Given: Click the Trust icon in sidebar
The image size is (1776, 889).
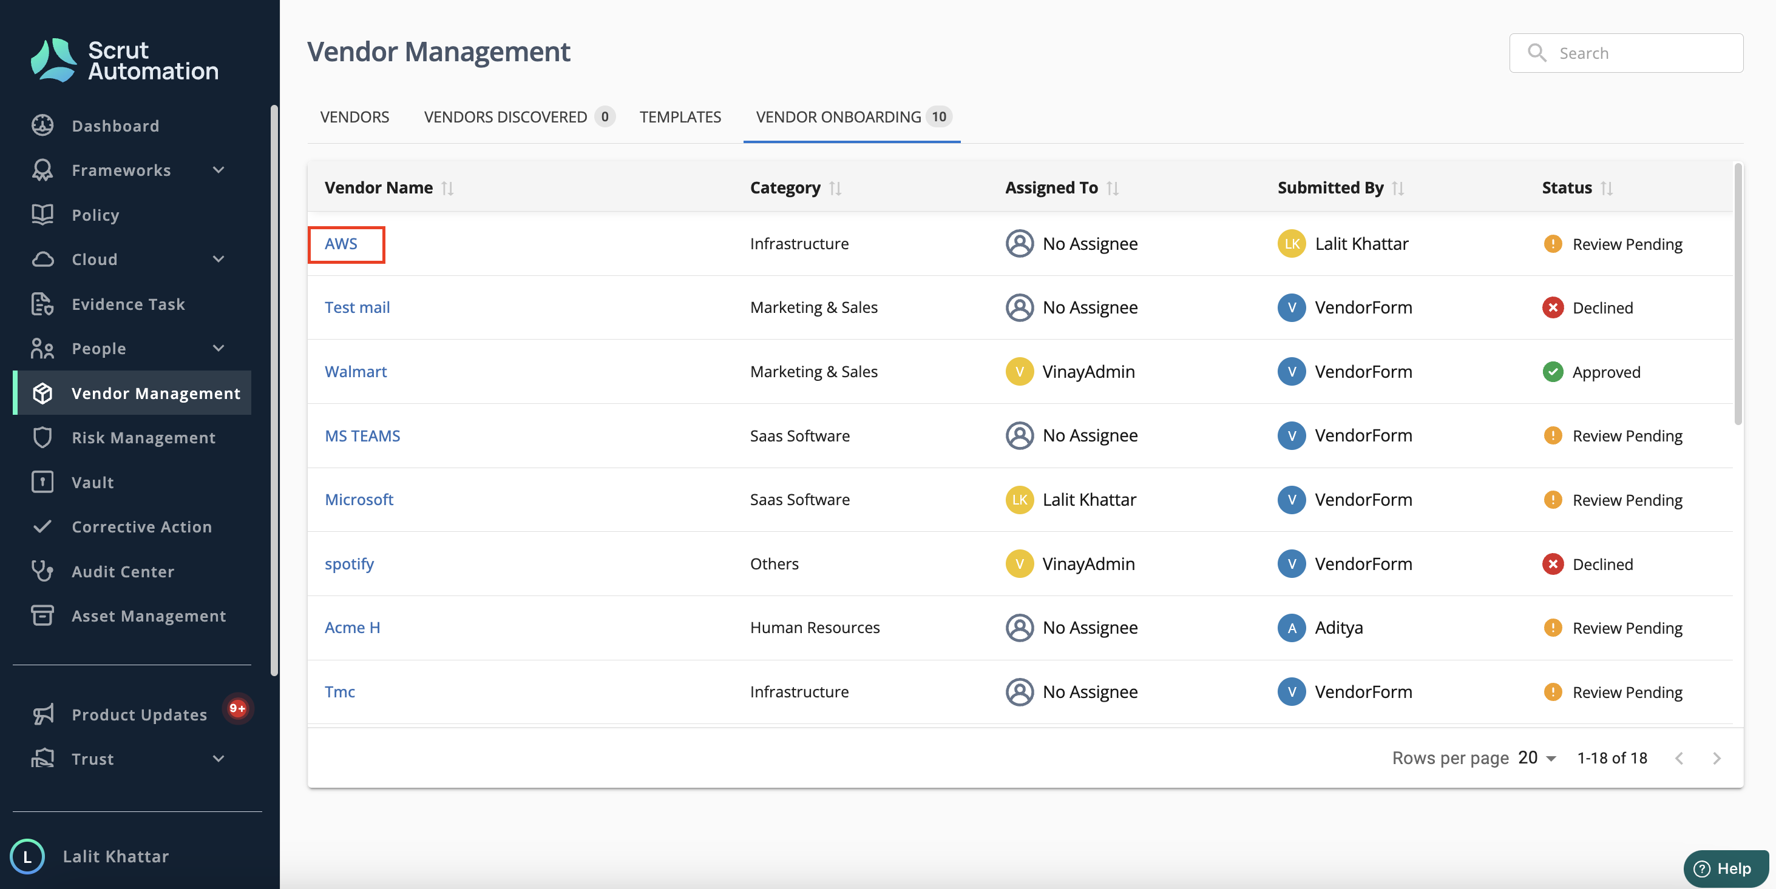Looking at the screenshot, I should point(42,758).
